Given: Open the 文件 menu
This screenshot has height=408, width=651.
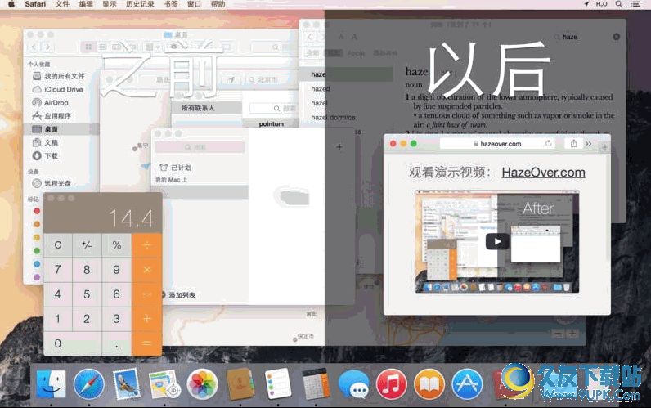Looking at the screenshot, I should pos(62,4).
